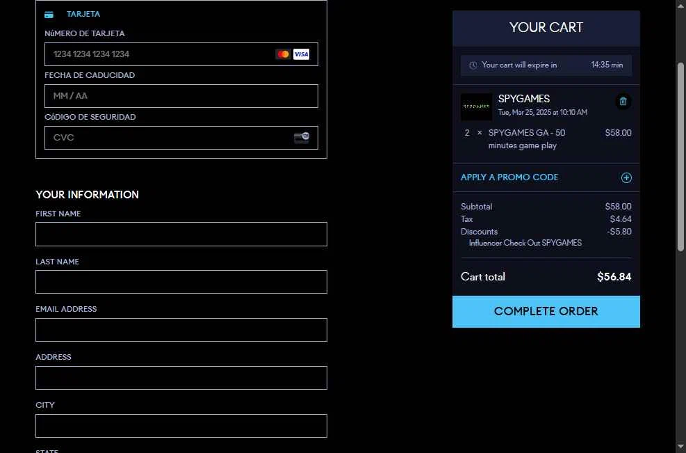Focus the MM / AA expiry date field

181,96
